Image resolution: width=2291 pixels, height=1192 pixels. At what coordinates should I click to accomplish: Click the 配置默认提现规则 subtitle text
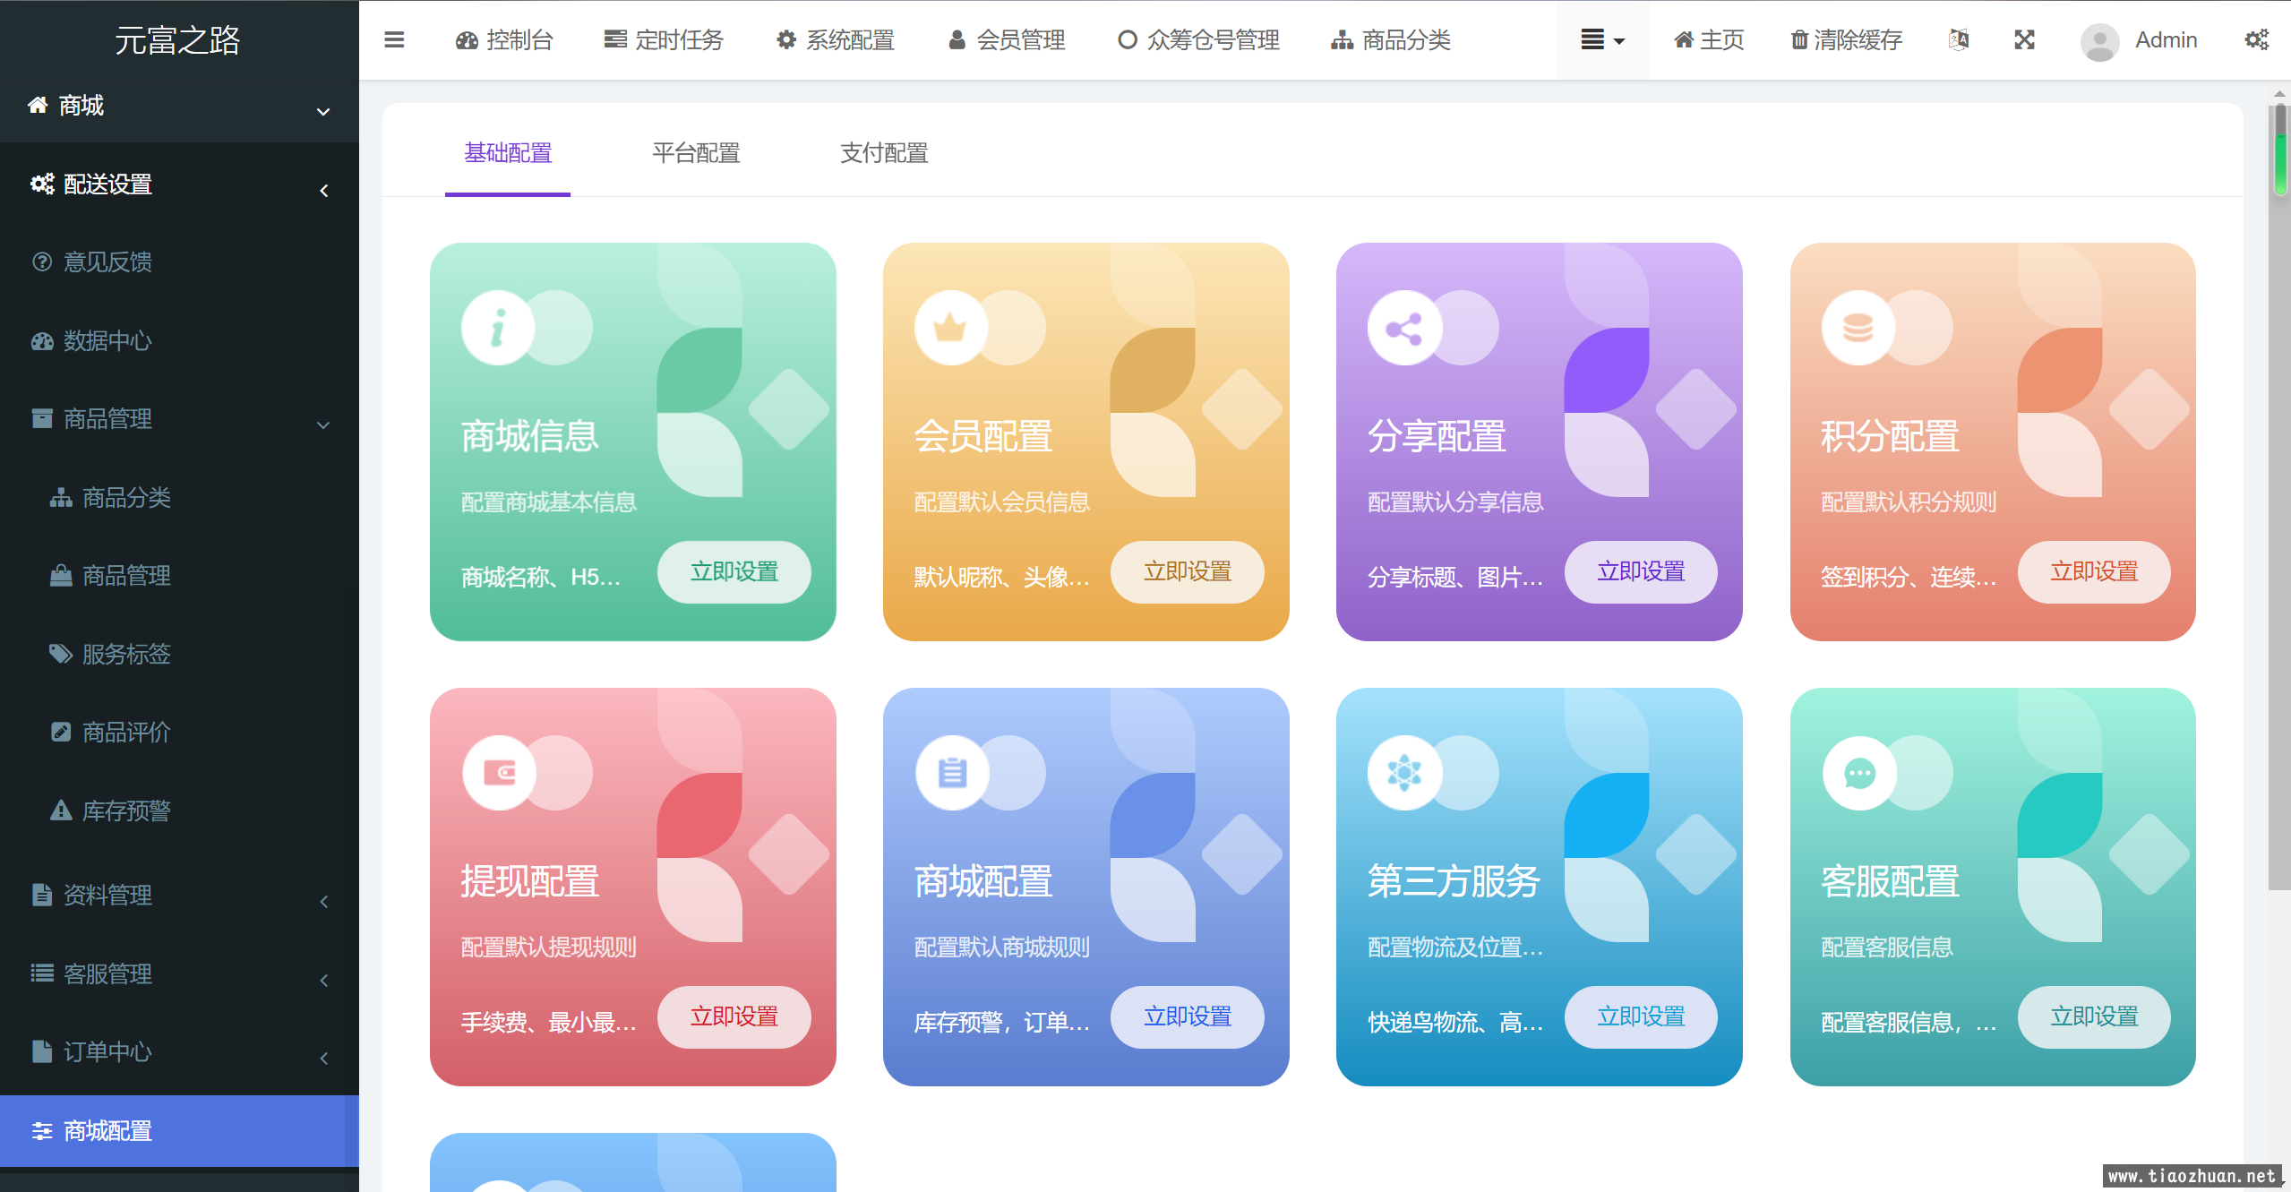point(548,947)
